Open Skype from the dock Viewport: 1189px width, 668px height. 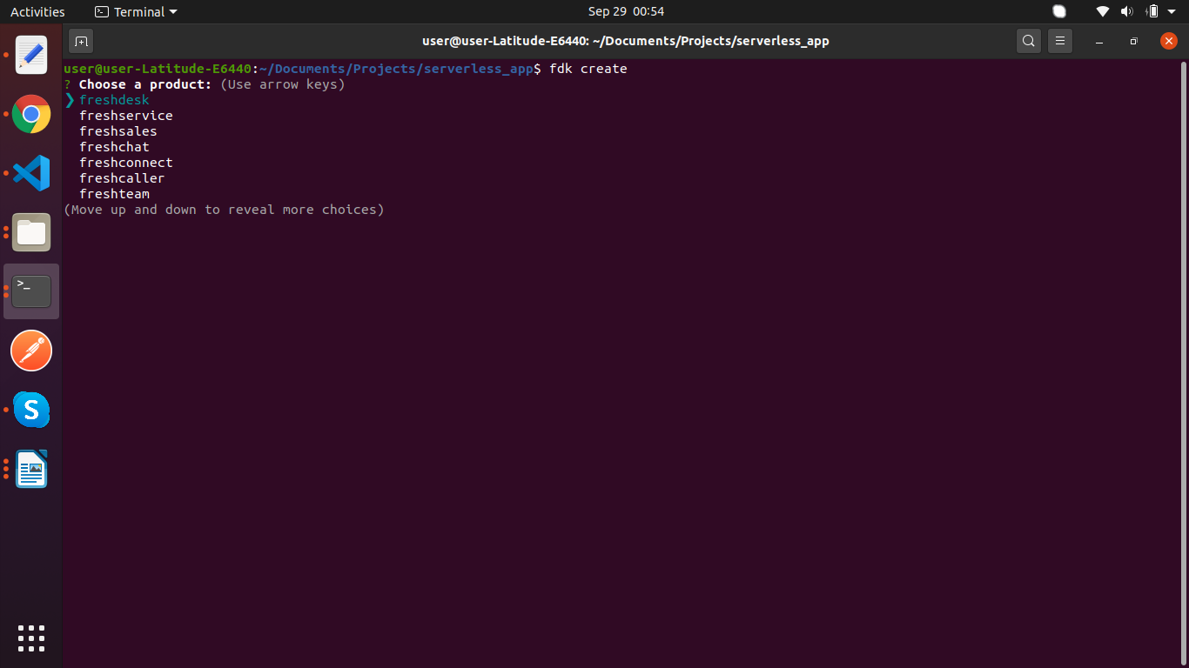pos(31,410)
